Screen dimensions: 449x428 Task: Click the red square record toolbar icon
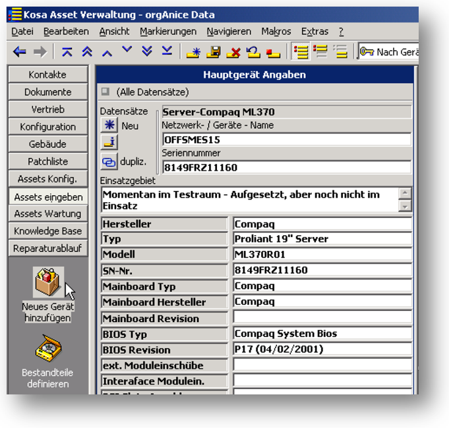click(x=273, y=53)
